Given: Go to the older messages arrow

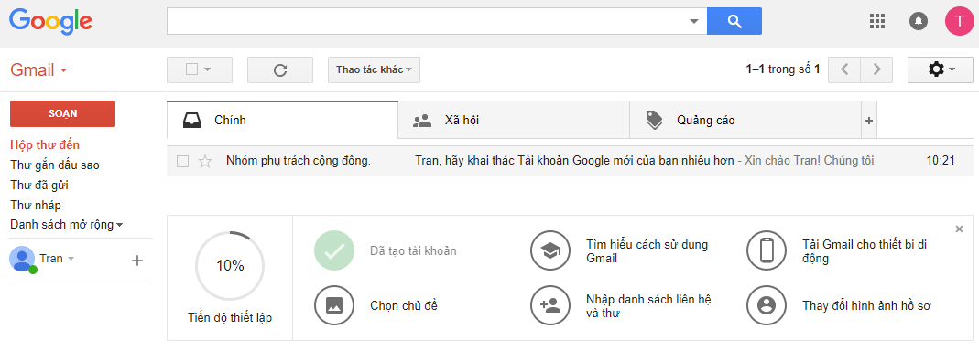Looking at the screenshot, I should tap(876, 69).
